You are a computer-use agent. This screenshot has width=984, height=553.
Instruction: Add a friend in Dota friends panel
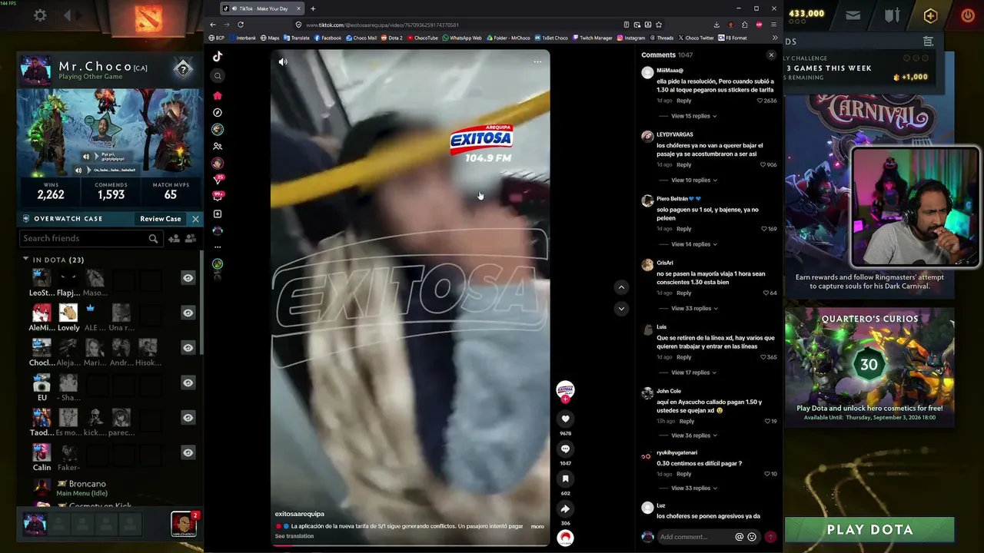[x=174, y=239]
